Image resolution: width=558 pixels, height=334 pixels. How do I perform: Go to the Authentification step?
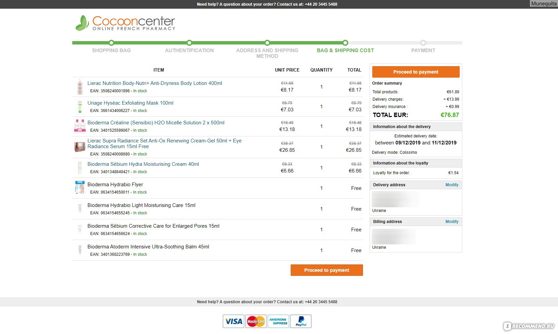click(x=189, y=50)
